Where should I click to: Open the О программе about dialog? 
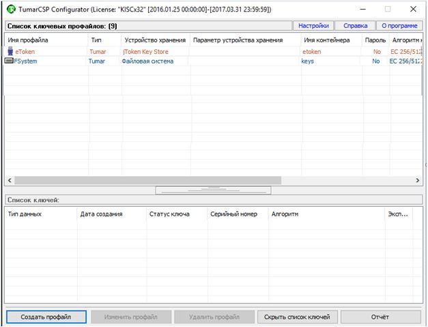[399, 26]
